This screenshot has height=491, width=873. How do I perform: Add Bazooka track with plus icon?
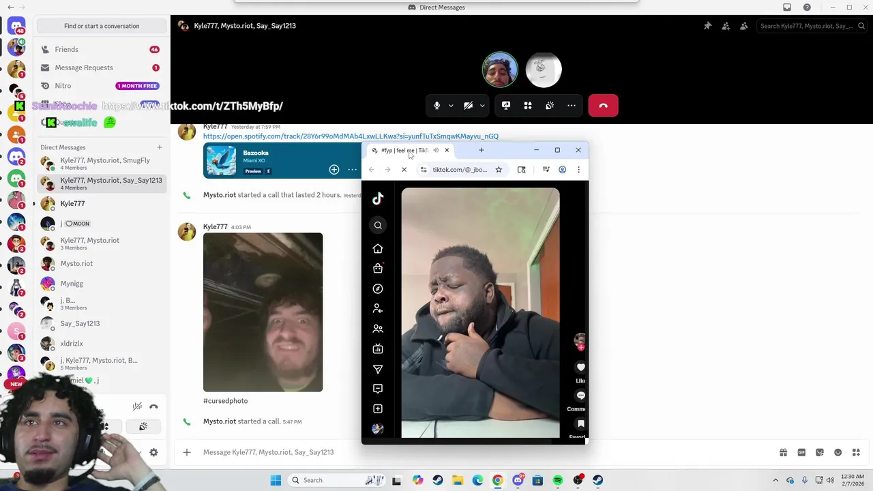(x=334, y=169)
